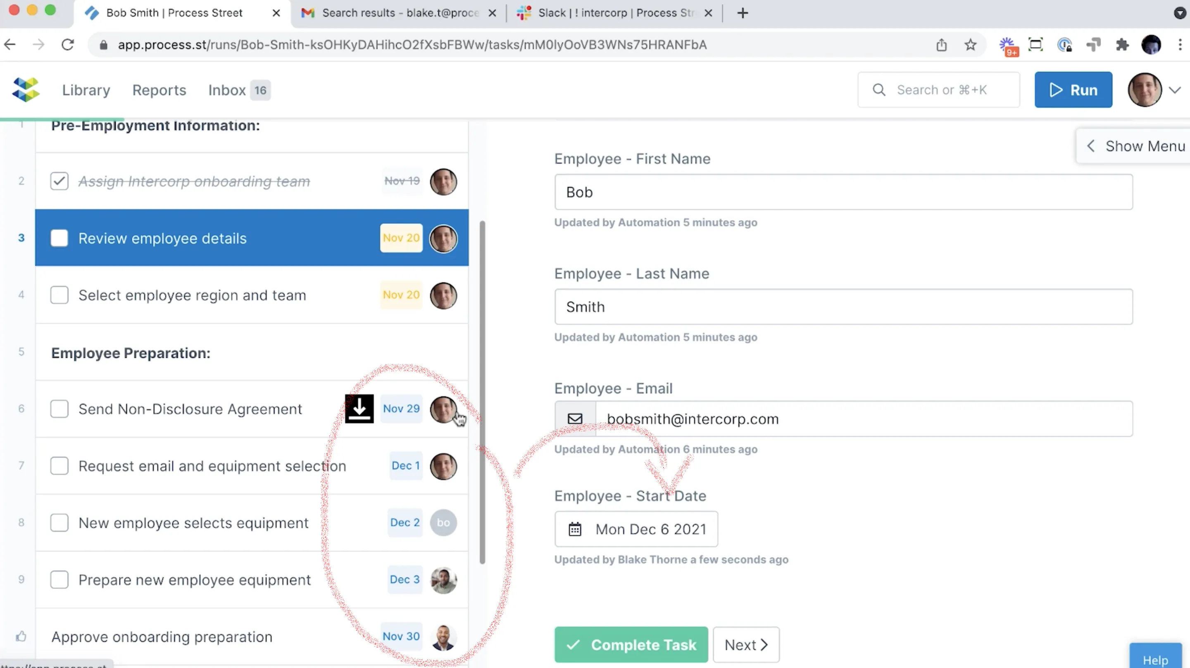Click the user profile photo in header
1190x668 pixels.
click(1145, 90)
